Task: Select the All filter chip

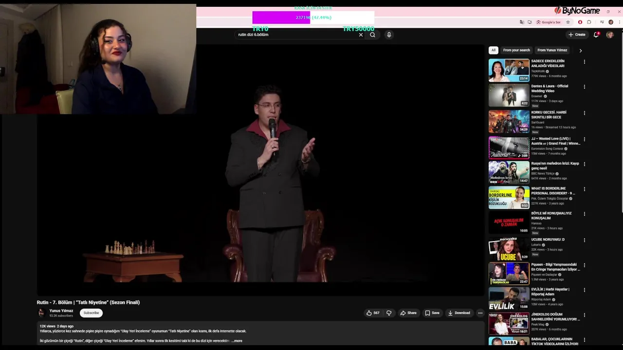Action: (x=493, y=50)
